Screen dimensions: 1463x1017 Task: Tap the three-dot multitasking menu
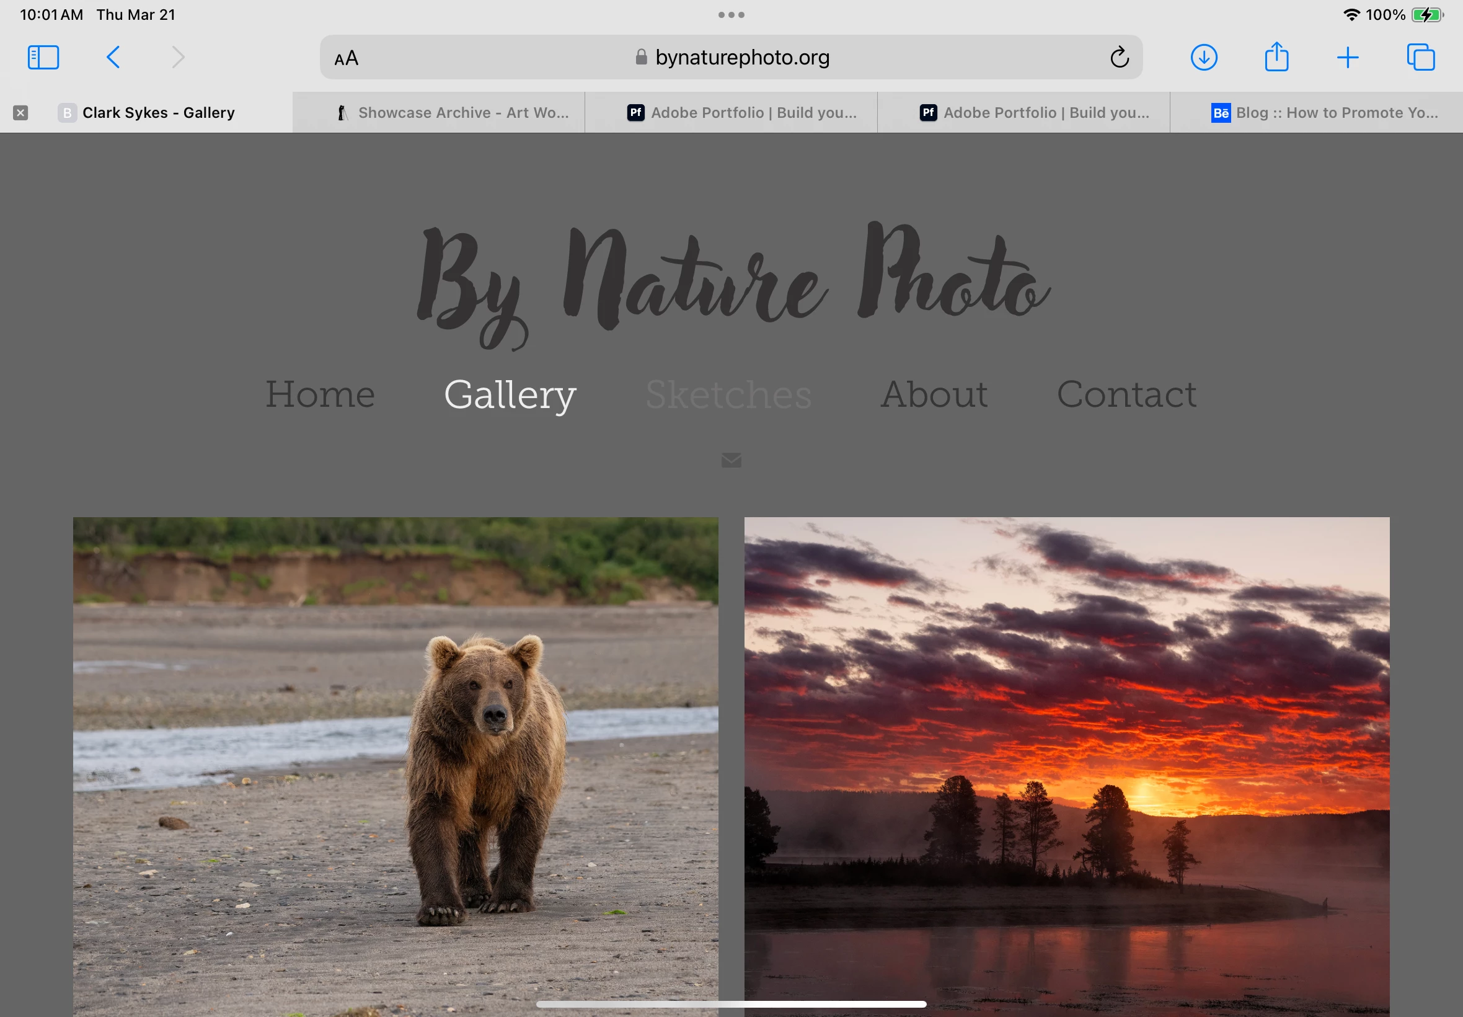coord(731,15)
